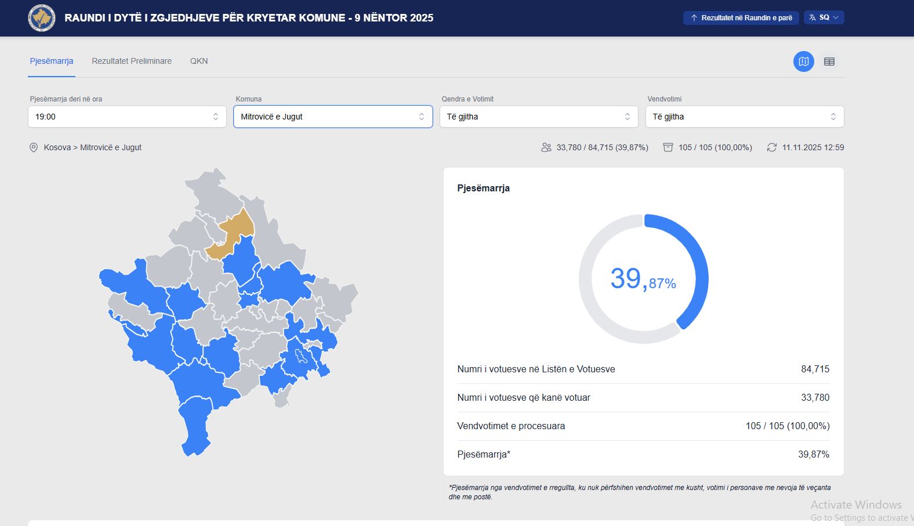Select the Pjesëmarrja tab
This screenshot has height=526, width=914.
coord(52,61)
